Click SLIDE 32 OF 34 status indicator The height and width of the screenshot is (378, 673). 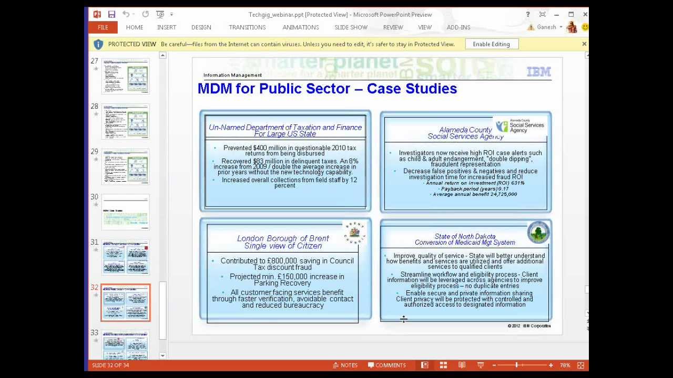pyautogui.click(x=110, y=365)
